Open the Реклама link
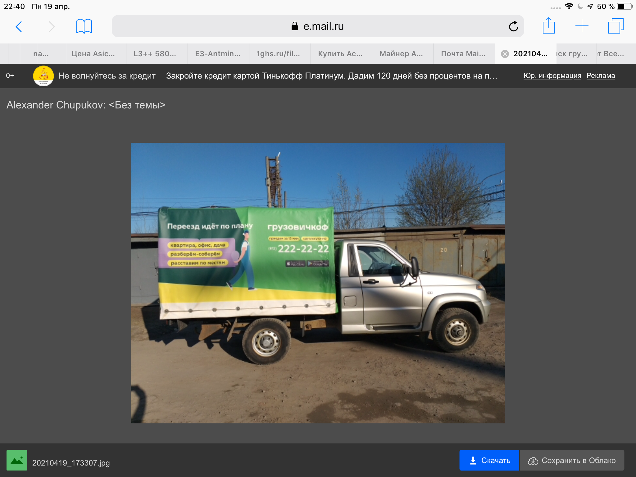Viewport: 636px width, 477px height. pyautogui.click(x=601, y=76)
